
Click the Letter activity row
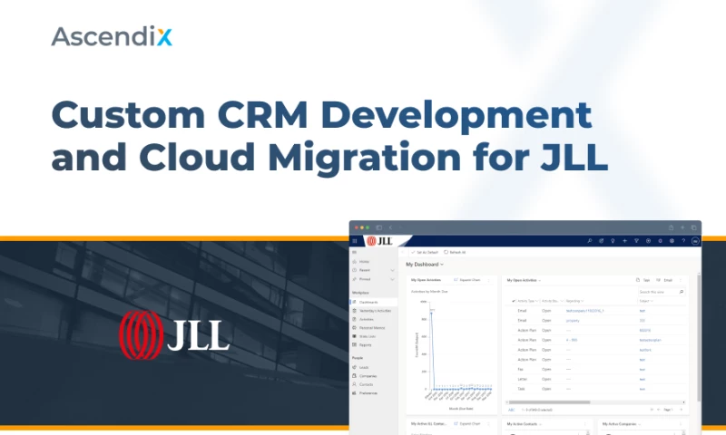(597, 379)
